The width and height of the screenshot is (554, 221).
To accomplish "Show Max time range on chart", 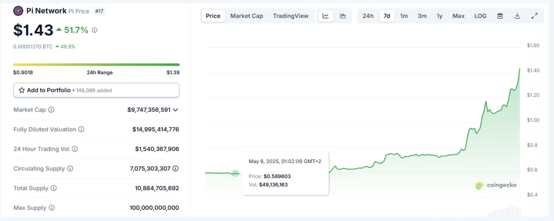I will pyautogui.click(x=458, y=16).
